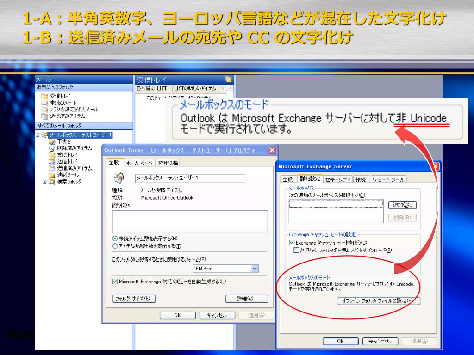The height and width of the screenshot is (355, 474).
Task: Click the 並べ替え: 日付 sort column header
Action: pyautogui.click(x=153, y=88)
